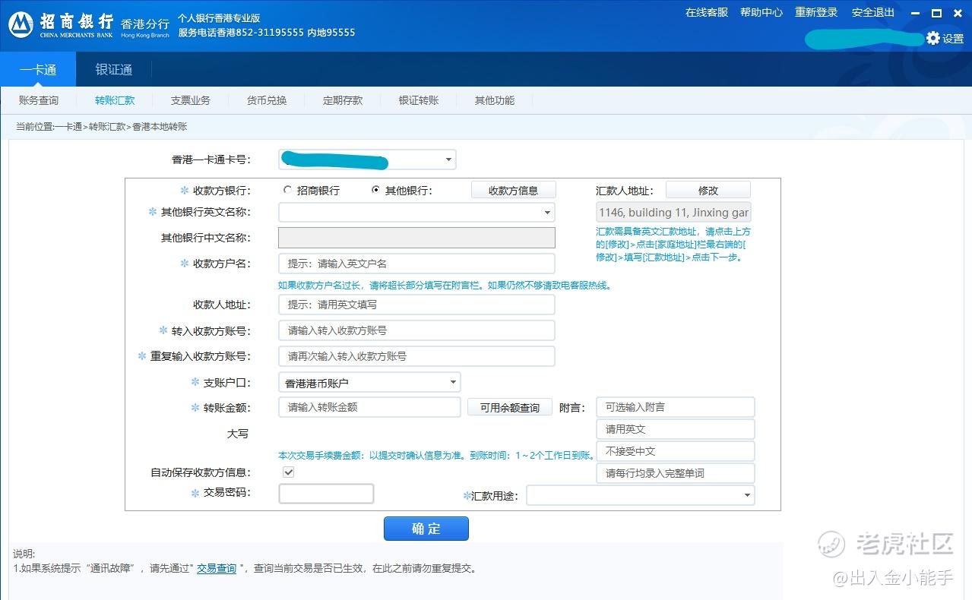The height and width of the screenshot is (600, 972).
Task: Expand the 汇款用途 dropdown
Action: (x=747, y=495)
